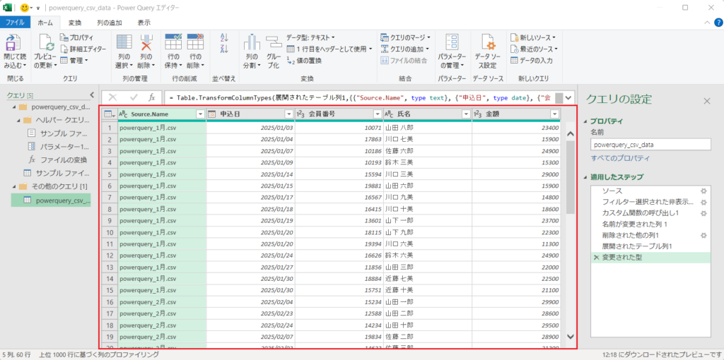Collapse ヘルパー クエリ folder

pyautogui.click(x=18, y=120)
